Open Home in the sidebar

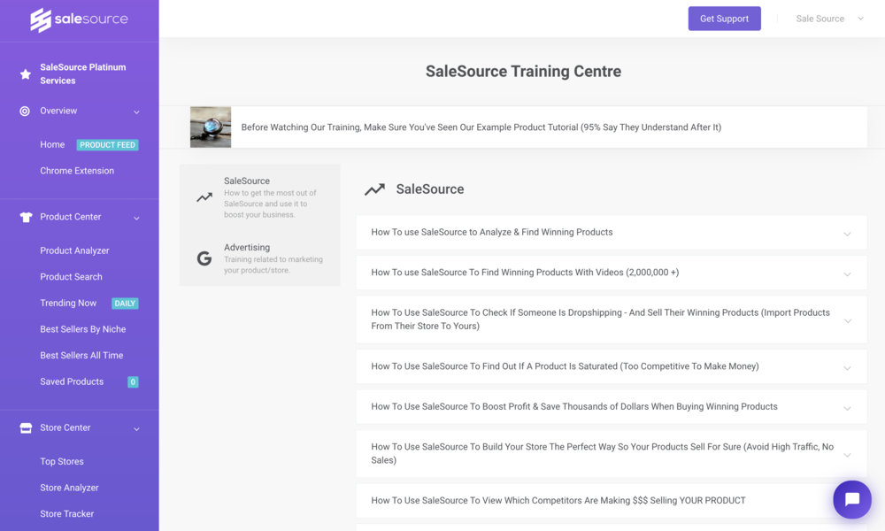52,145
